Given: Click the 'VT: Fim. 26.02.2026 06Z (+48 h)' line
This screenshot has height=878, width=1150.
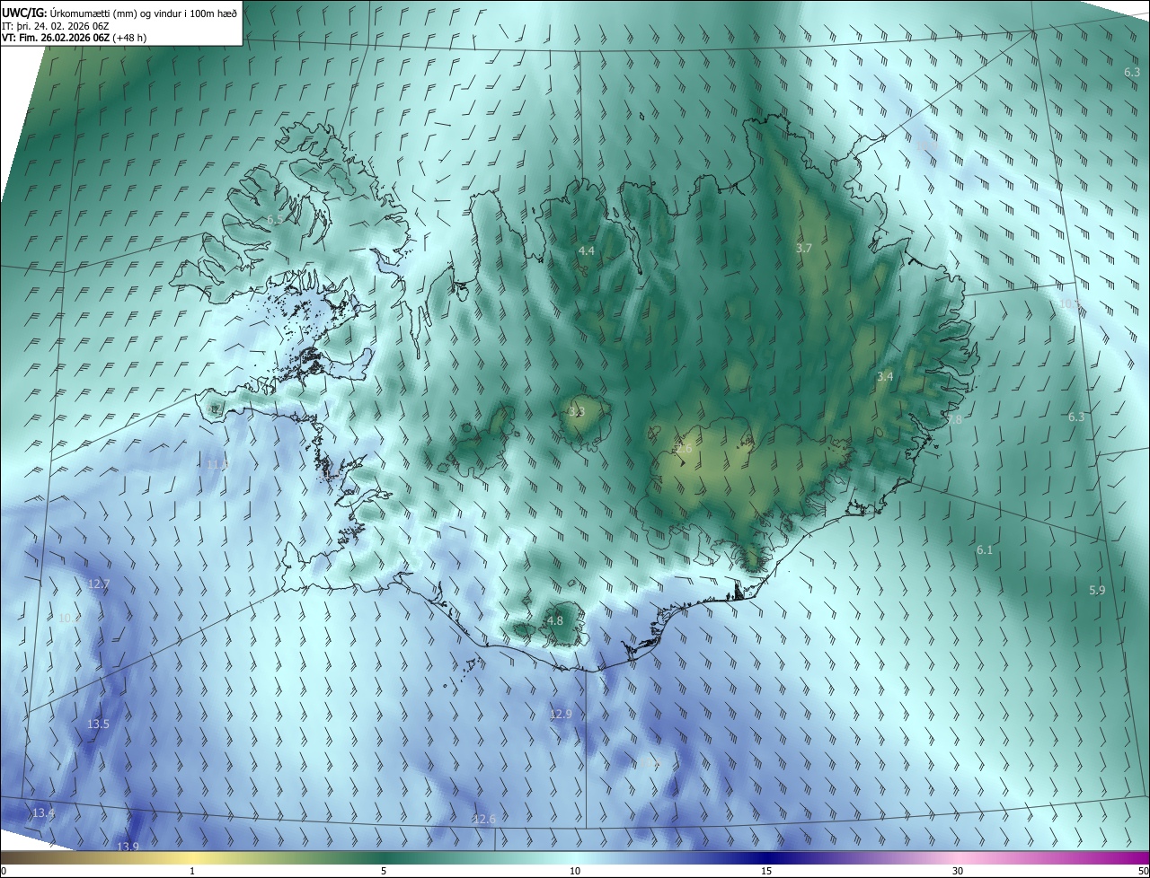Looking at the screenshot, I should (74, 38).
